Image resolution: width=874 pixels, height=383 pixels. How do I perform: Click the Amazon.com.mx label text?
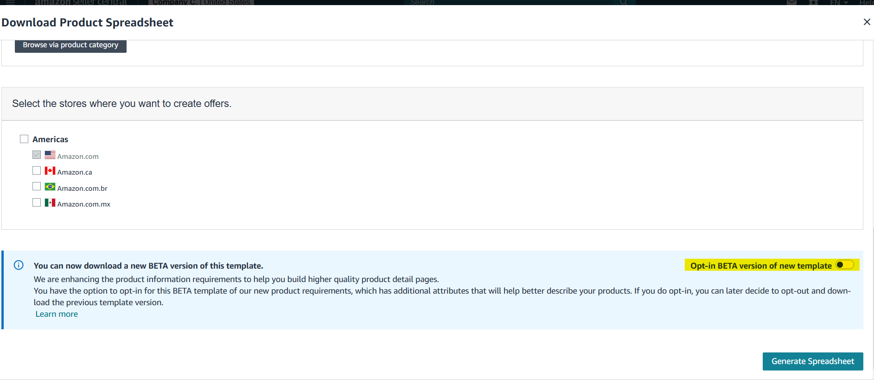84,204
